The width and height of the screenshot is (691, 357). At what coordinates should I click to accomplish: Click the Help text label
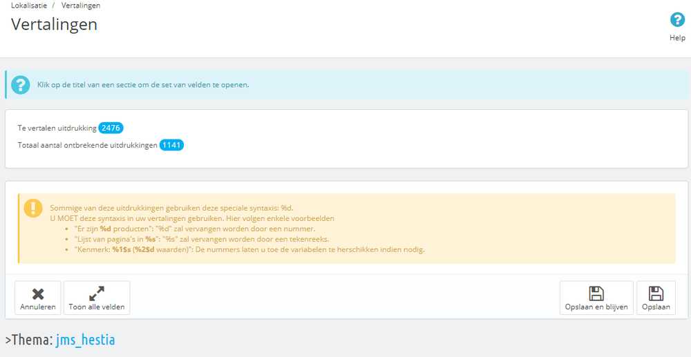pyautogui.click(x=677, y=38)
